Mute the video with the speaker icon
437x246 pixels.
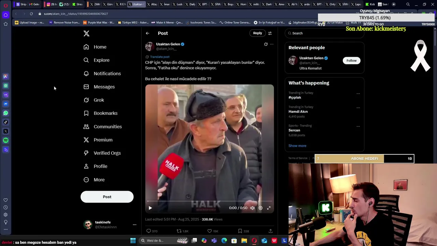pyautogui.click(x=252, y=208)
